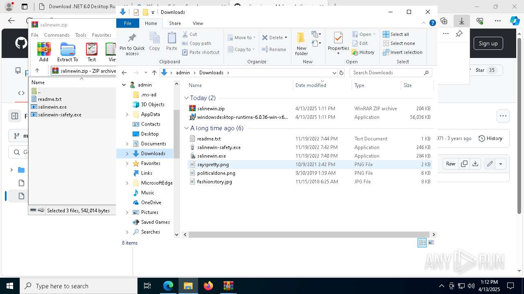Click Select none in ribbon

tap(399, 43)
